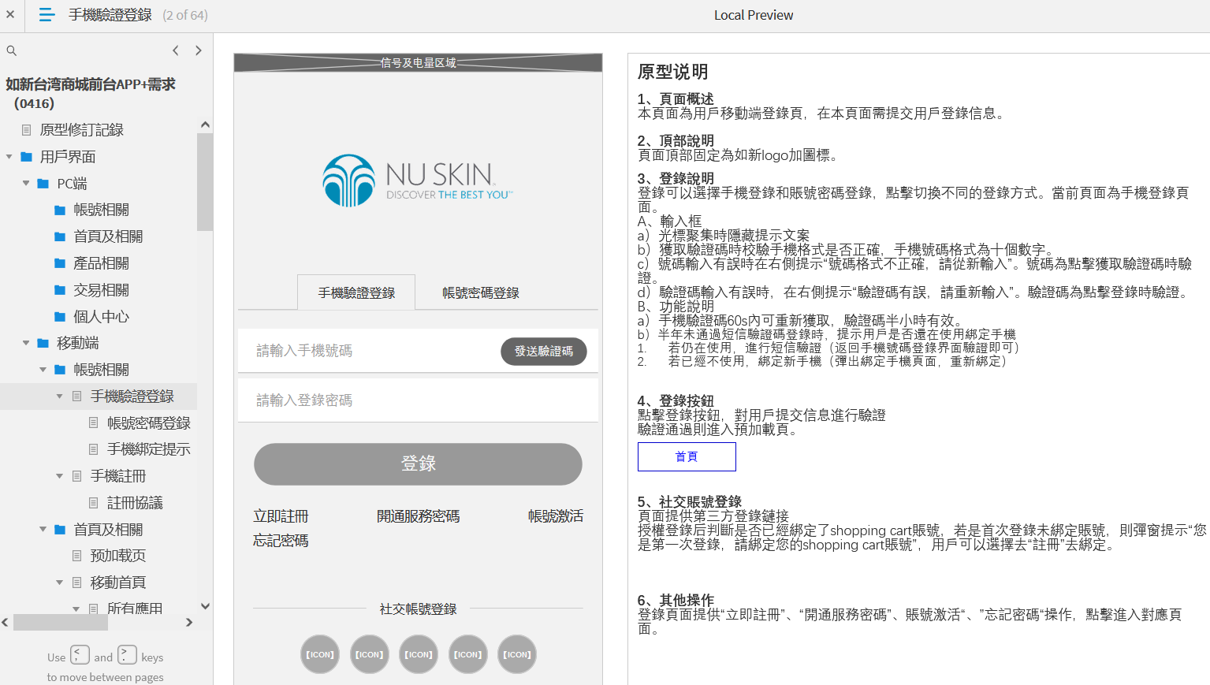The image size is (1210, 685).
Task: Click the NU SKIN logo image
Action: [418, 181]
